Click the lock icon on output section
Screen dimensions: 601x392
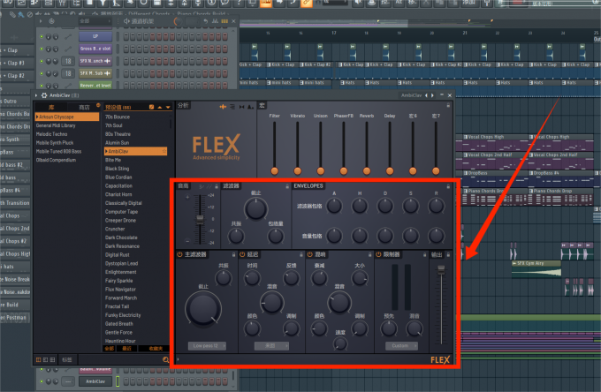448,255
